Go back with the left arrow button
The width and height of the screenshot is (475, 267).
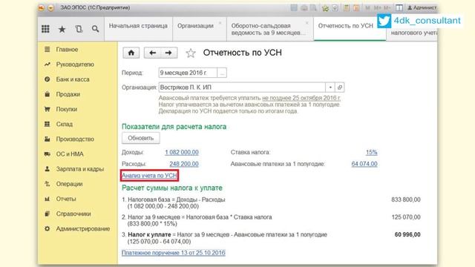pos(152,53)
